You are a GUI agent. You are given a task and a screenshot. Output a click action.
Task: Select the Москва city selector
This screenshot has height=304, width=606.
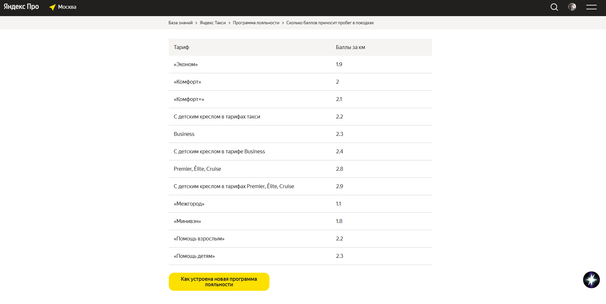67,7
